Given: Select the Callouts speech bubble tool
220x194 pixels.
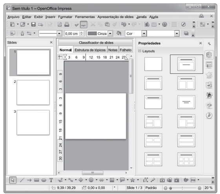Looking at the screenshot, I should [x=122, y=180].
